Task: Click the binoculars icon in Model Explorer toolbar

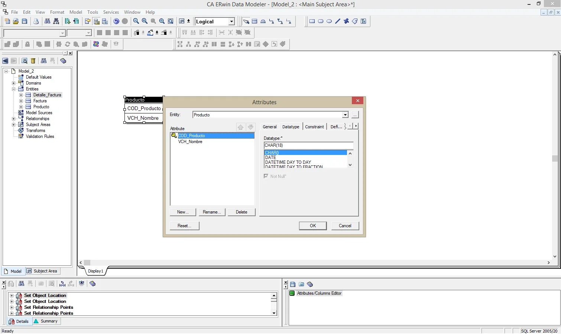Action: pos(44,61)
